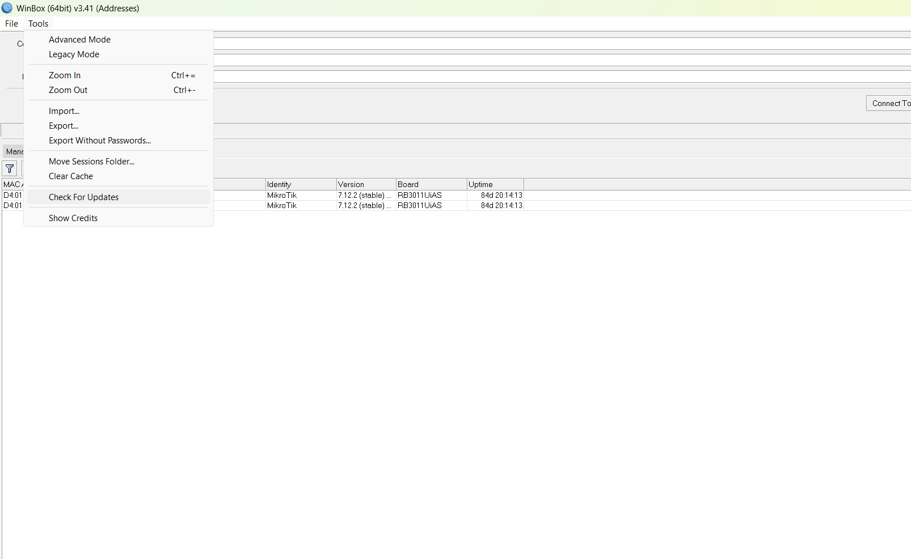Viewport: 911px width, 559px height.
Task: Open Show Credits
Action: point(119,218)
